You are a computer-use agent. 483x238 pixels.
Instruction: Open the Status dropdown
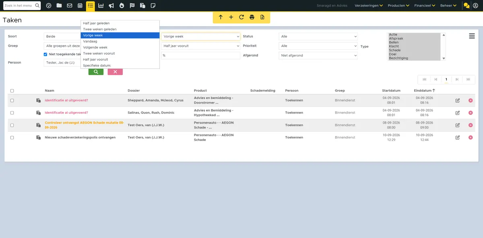(x=318, y=37)
